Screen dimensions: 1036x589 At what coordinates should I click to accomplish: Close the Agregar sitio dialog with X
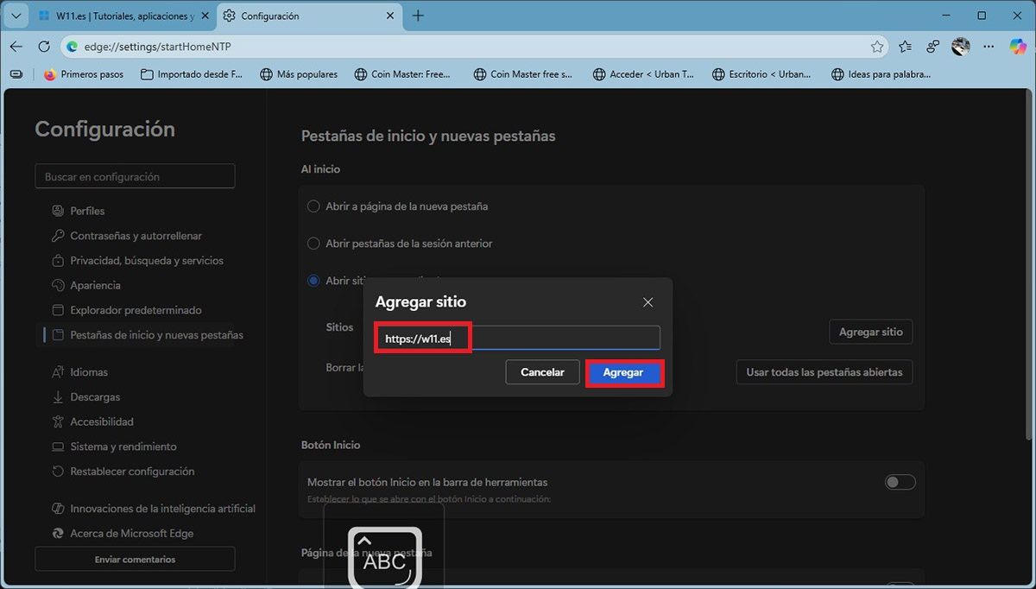pos(647,302)
